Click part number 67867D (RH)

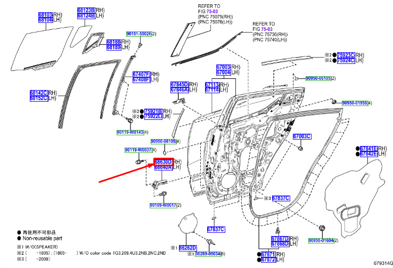(x=280, y=239)
